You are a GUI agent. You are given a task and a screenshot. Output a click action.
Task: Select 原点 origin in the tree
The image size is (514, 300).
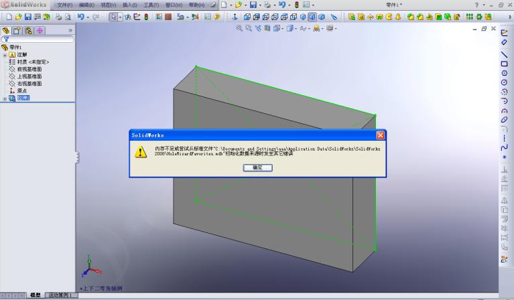tap(21, 90)
